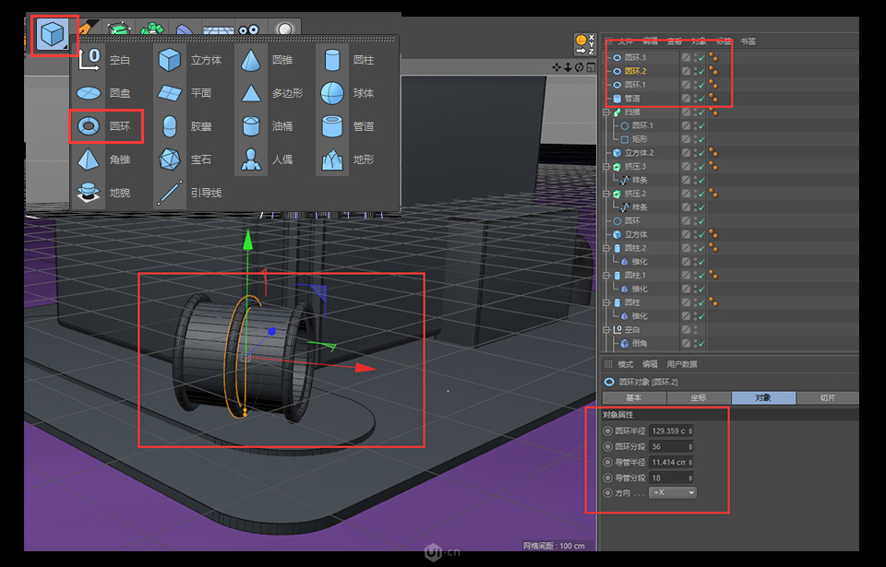Collapse the 扫描 group in the object manager
This screenshot has width=886, height=567.
[606, 112]
